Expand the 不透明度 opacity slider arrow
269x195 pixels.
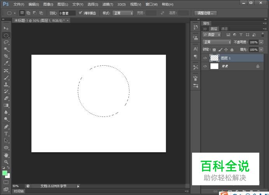(261, 42)
